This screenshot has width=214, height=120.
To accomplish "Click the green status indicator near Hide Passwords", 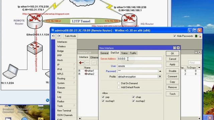I will click(x=196, y=36).
